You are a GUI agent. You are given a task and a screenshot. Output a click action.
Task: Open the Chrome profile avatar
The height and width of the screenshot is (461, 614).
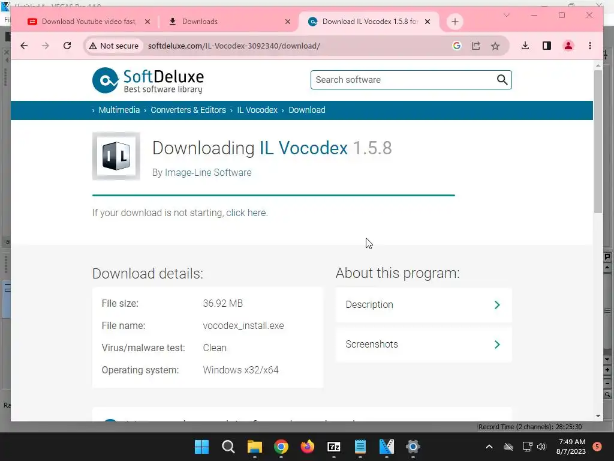coord(568,46)
